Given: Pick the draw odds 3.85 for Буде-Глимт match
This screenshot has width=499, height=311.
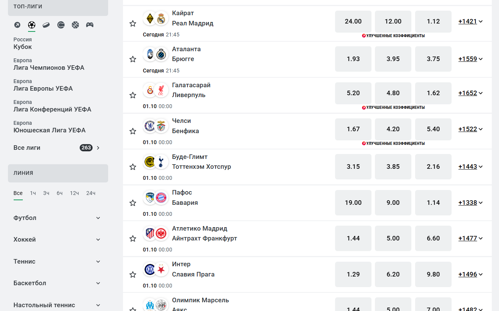Looking at the screenshot, I should pyautogui.click(x=393, y=166).
